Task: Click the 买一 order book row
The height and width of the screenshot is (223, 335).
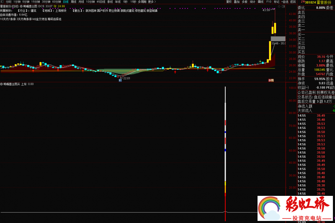Action: click(x=316, y=35)
